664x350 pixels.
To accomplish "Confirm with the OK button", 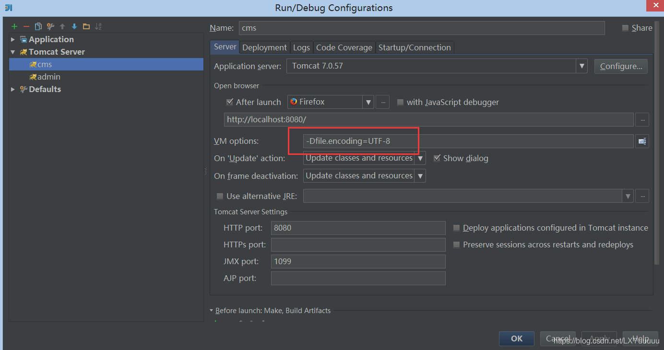I will click(517, 338).
